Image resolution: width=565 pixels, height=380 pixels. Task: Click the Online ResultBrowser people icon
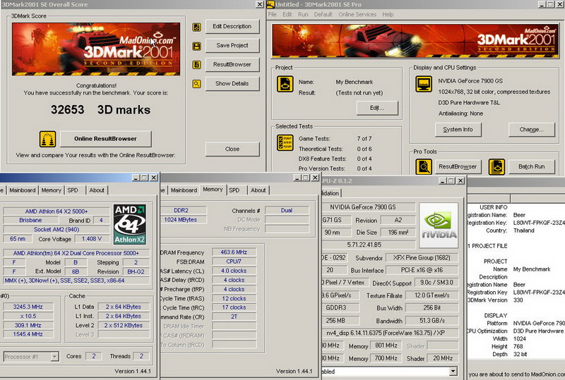pos(47,139)
